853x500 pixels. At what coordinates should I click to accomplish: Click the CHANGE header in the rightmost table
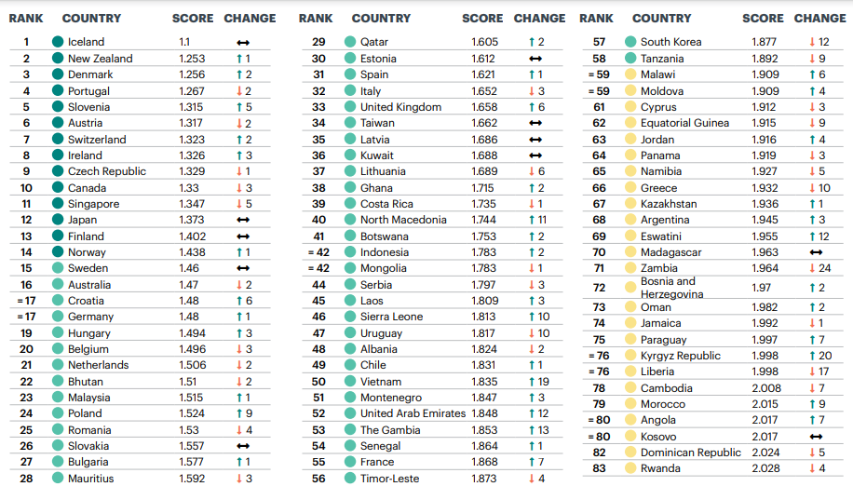pyautogui.click(x=819, y=19)
